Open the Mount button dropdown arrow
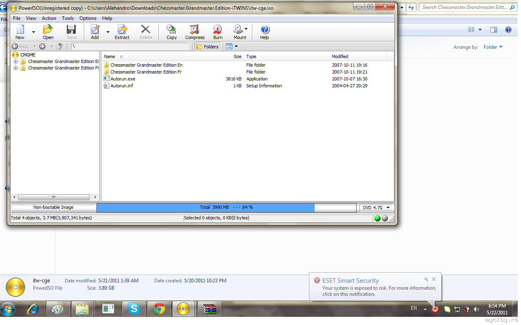The height and width of the screenshot is (325, 521). 246,29
